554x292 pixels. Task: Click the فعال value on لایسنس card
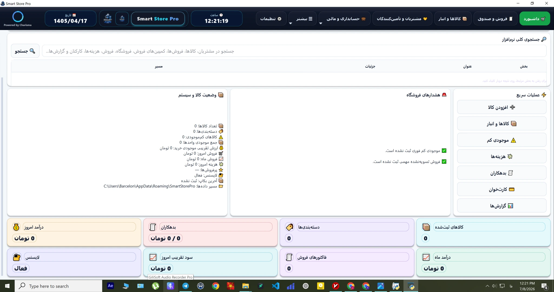click(x=21, y=268)
